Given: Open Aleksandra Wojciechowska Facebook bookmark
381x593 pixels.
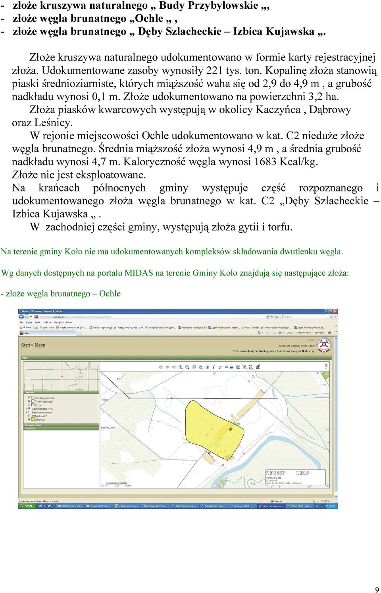Looking at the screenshot, I should [x=193, y=328].
